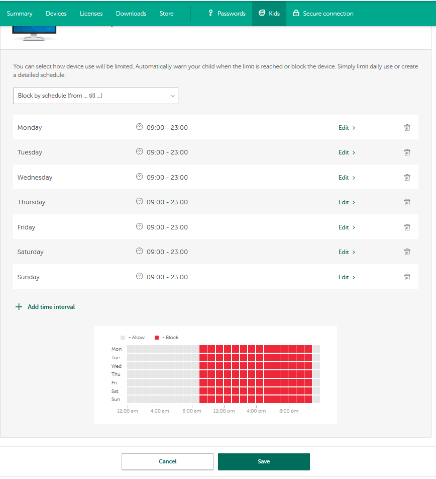Click the plus icon to add interval
The width and height of the screenshot is (436, 479).
tap(19, 307)
